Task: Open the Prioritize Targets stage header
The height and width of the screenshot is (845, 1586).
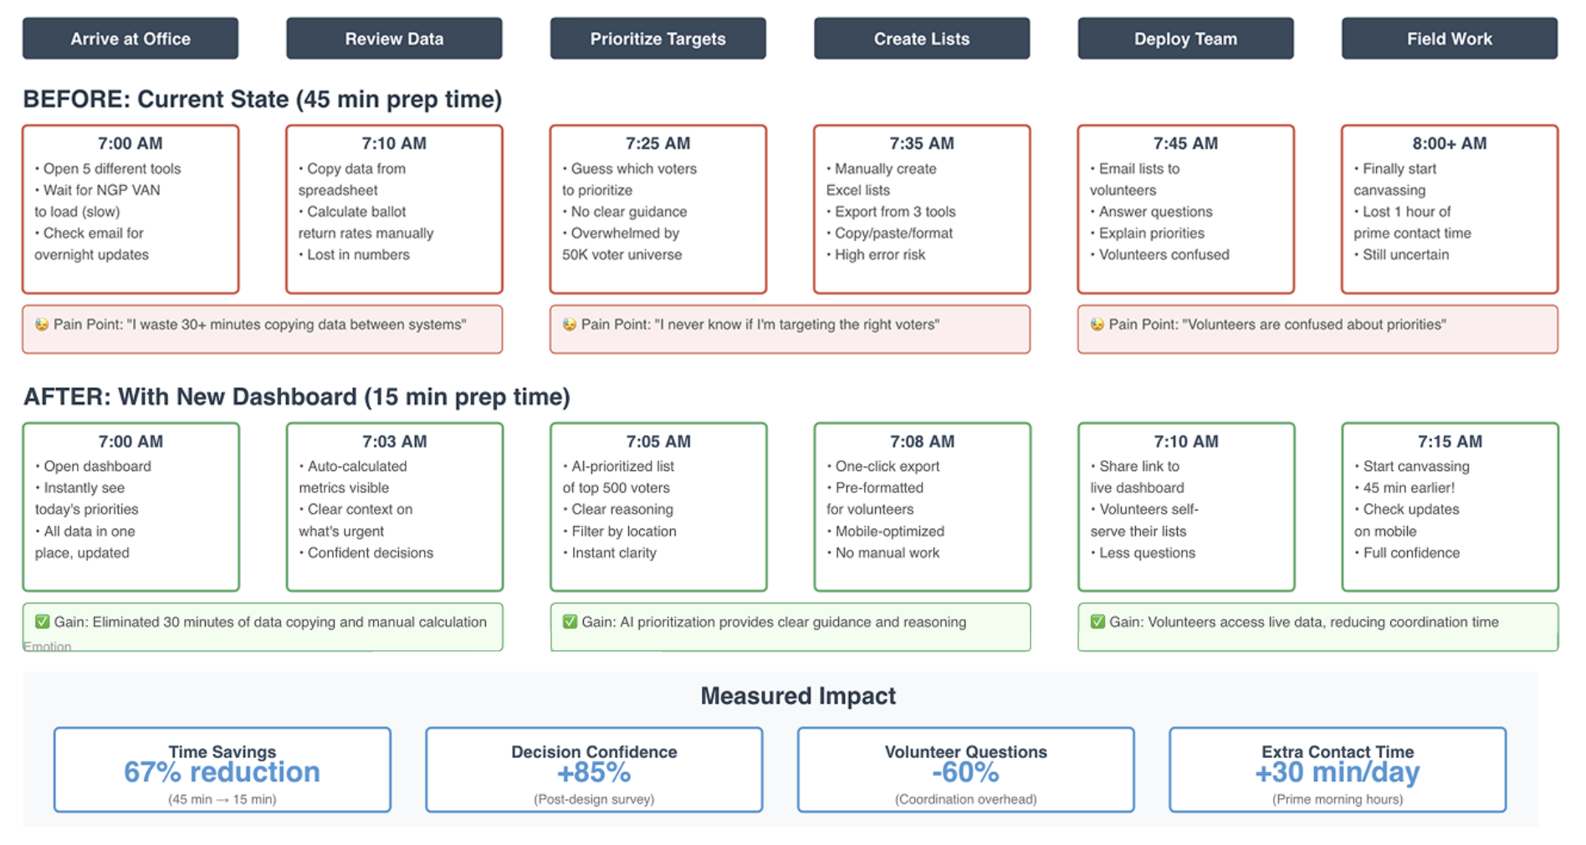Action: [658, 38]
